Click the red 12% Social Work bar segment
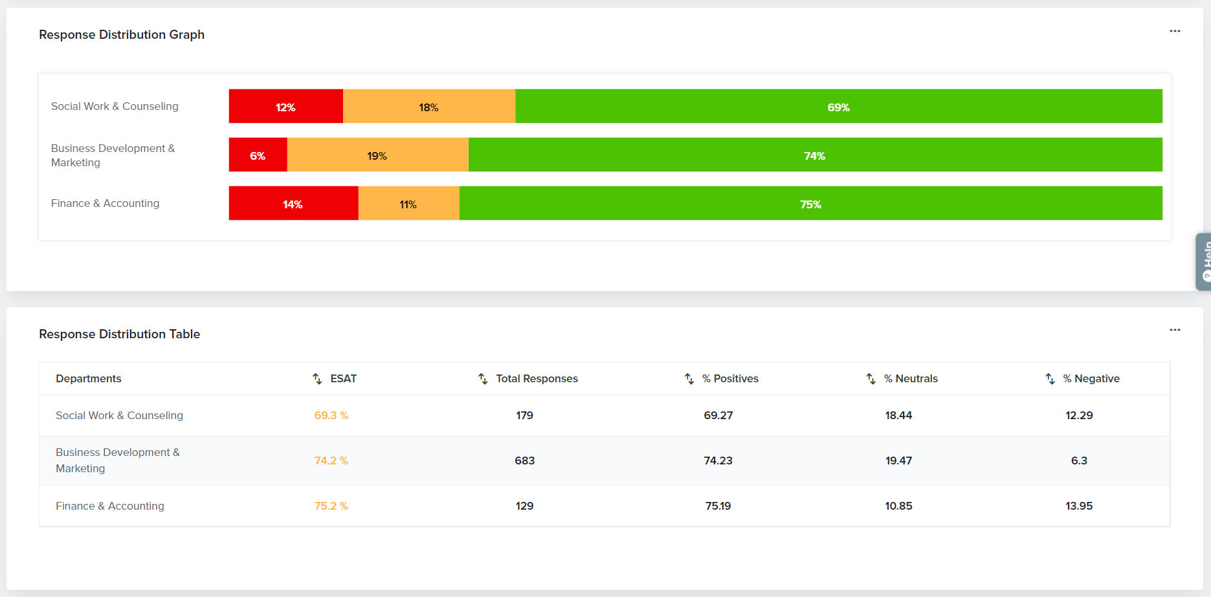Viewport: 1211px width, 597px height. click(x=285, y=107)
